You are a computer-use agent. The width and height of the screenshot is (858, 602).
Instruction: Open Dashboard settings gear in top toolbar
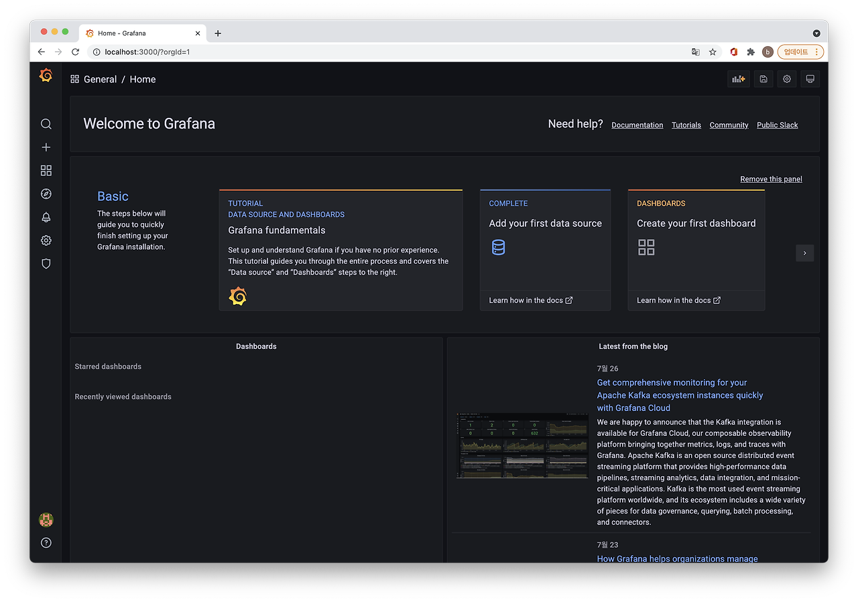(787, 79)
